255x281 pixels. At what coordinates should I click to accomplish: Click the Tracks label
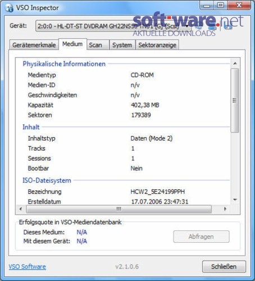click(x=37, y=148)
